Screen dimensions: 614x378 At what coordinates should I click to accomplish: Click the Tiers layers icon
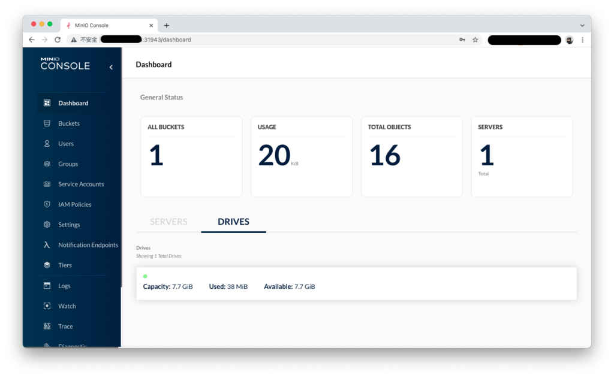(47, 265)
